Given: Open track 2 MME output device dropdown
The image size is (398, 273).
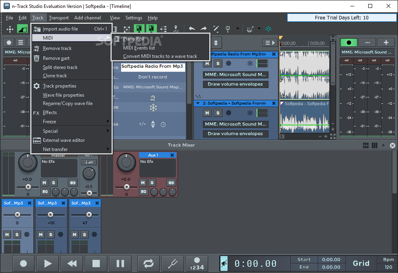Looking at the screenshot, I should [236, 124].
